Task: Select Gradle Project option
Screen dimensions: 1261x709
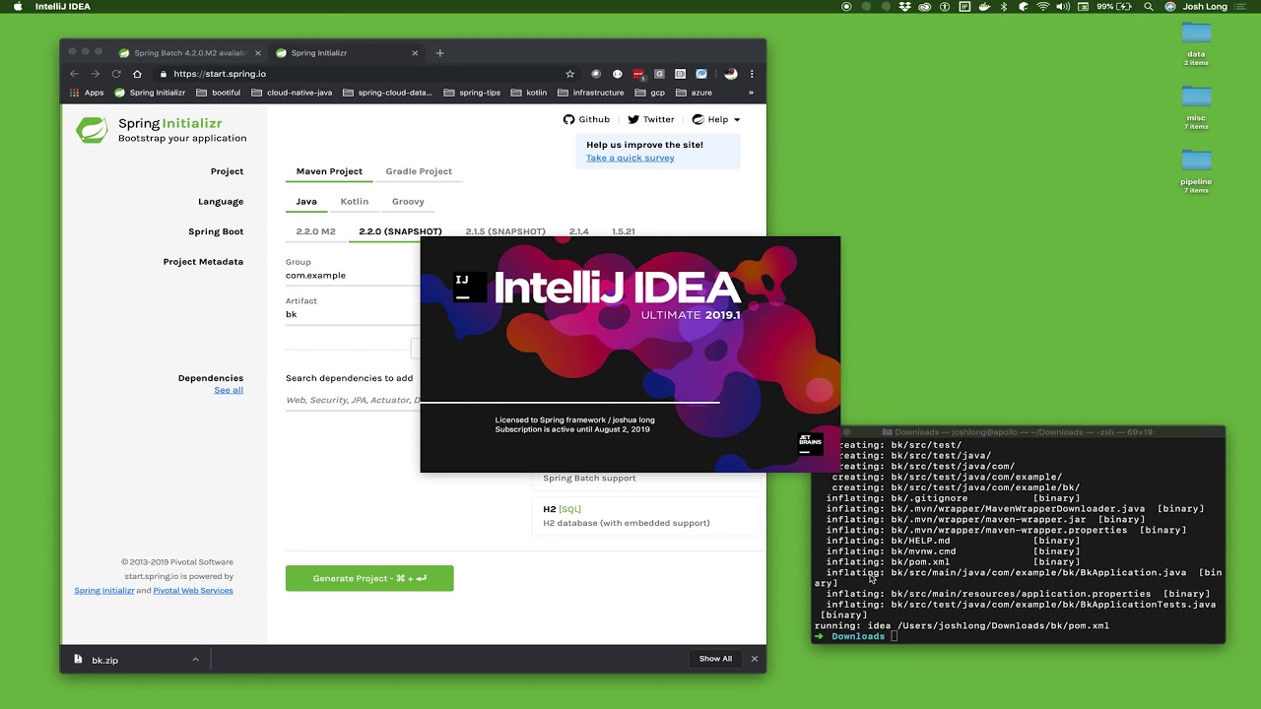Action: click(x=419, y=171)
